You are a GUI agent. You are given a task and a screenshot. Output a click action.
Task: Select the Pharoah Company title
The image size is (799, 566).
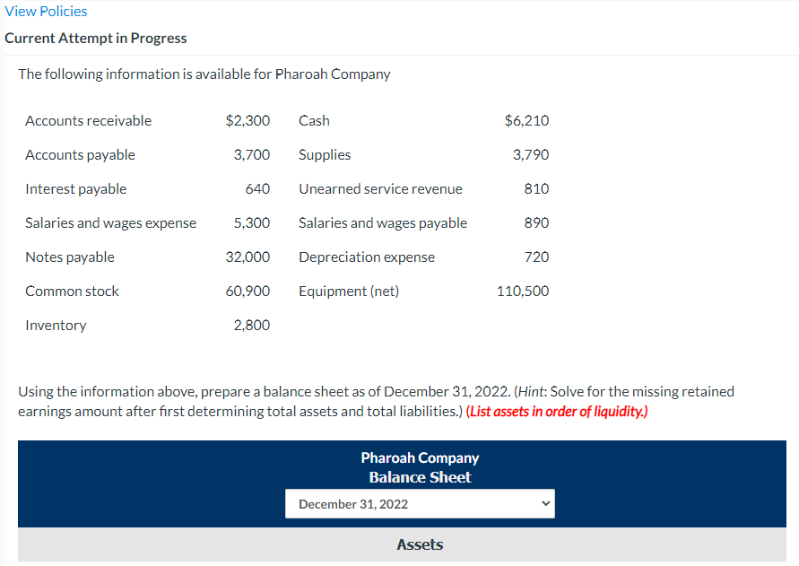tap(420, 457)
